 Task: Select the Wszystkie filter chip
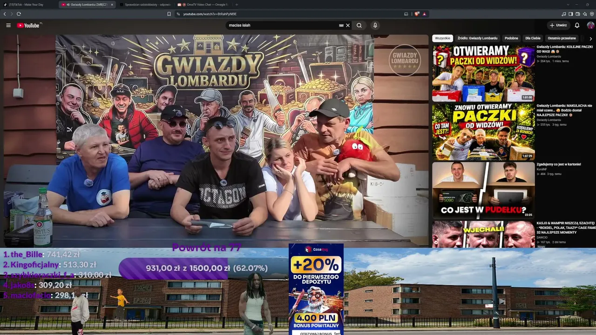442,38
